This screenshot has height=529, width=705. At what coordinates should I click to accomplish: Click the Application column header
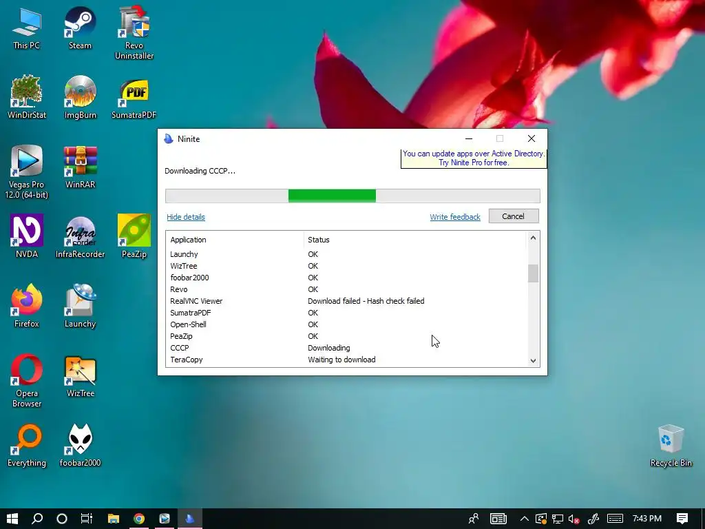pos(235,240)
